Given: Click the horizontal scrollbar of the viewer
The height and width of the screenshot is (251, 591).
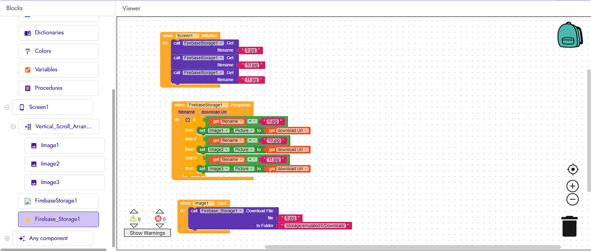Looking at the screenshot, I should click(412, 247).
